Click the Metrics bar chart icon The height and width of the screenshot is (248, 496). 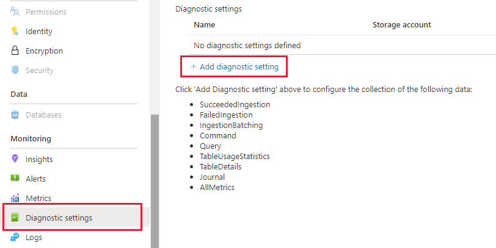pyautogui.click(x=15, y=198)
